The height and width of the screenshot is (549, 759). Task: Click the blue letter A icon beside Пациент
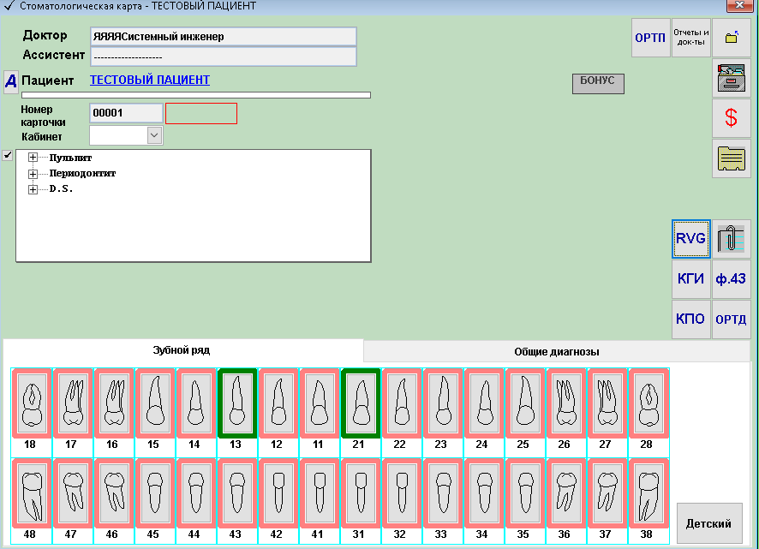[11, 81]
